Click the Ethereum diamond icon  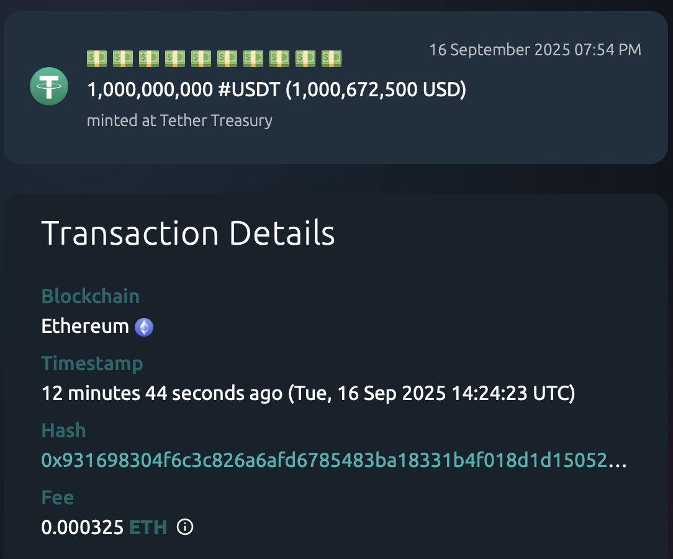[144, 327]
